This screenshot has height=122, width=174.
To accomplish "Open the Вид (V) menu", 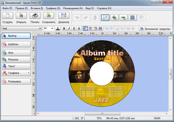I will click(x=90, y=8).
